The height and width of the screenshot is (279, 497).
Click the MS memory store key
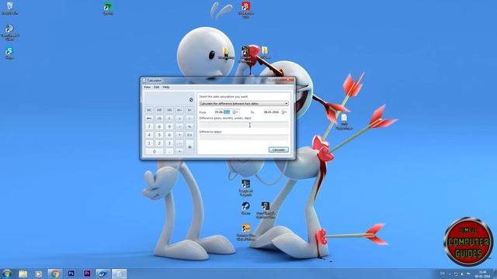(169, 110)
